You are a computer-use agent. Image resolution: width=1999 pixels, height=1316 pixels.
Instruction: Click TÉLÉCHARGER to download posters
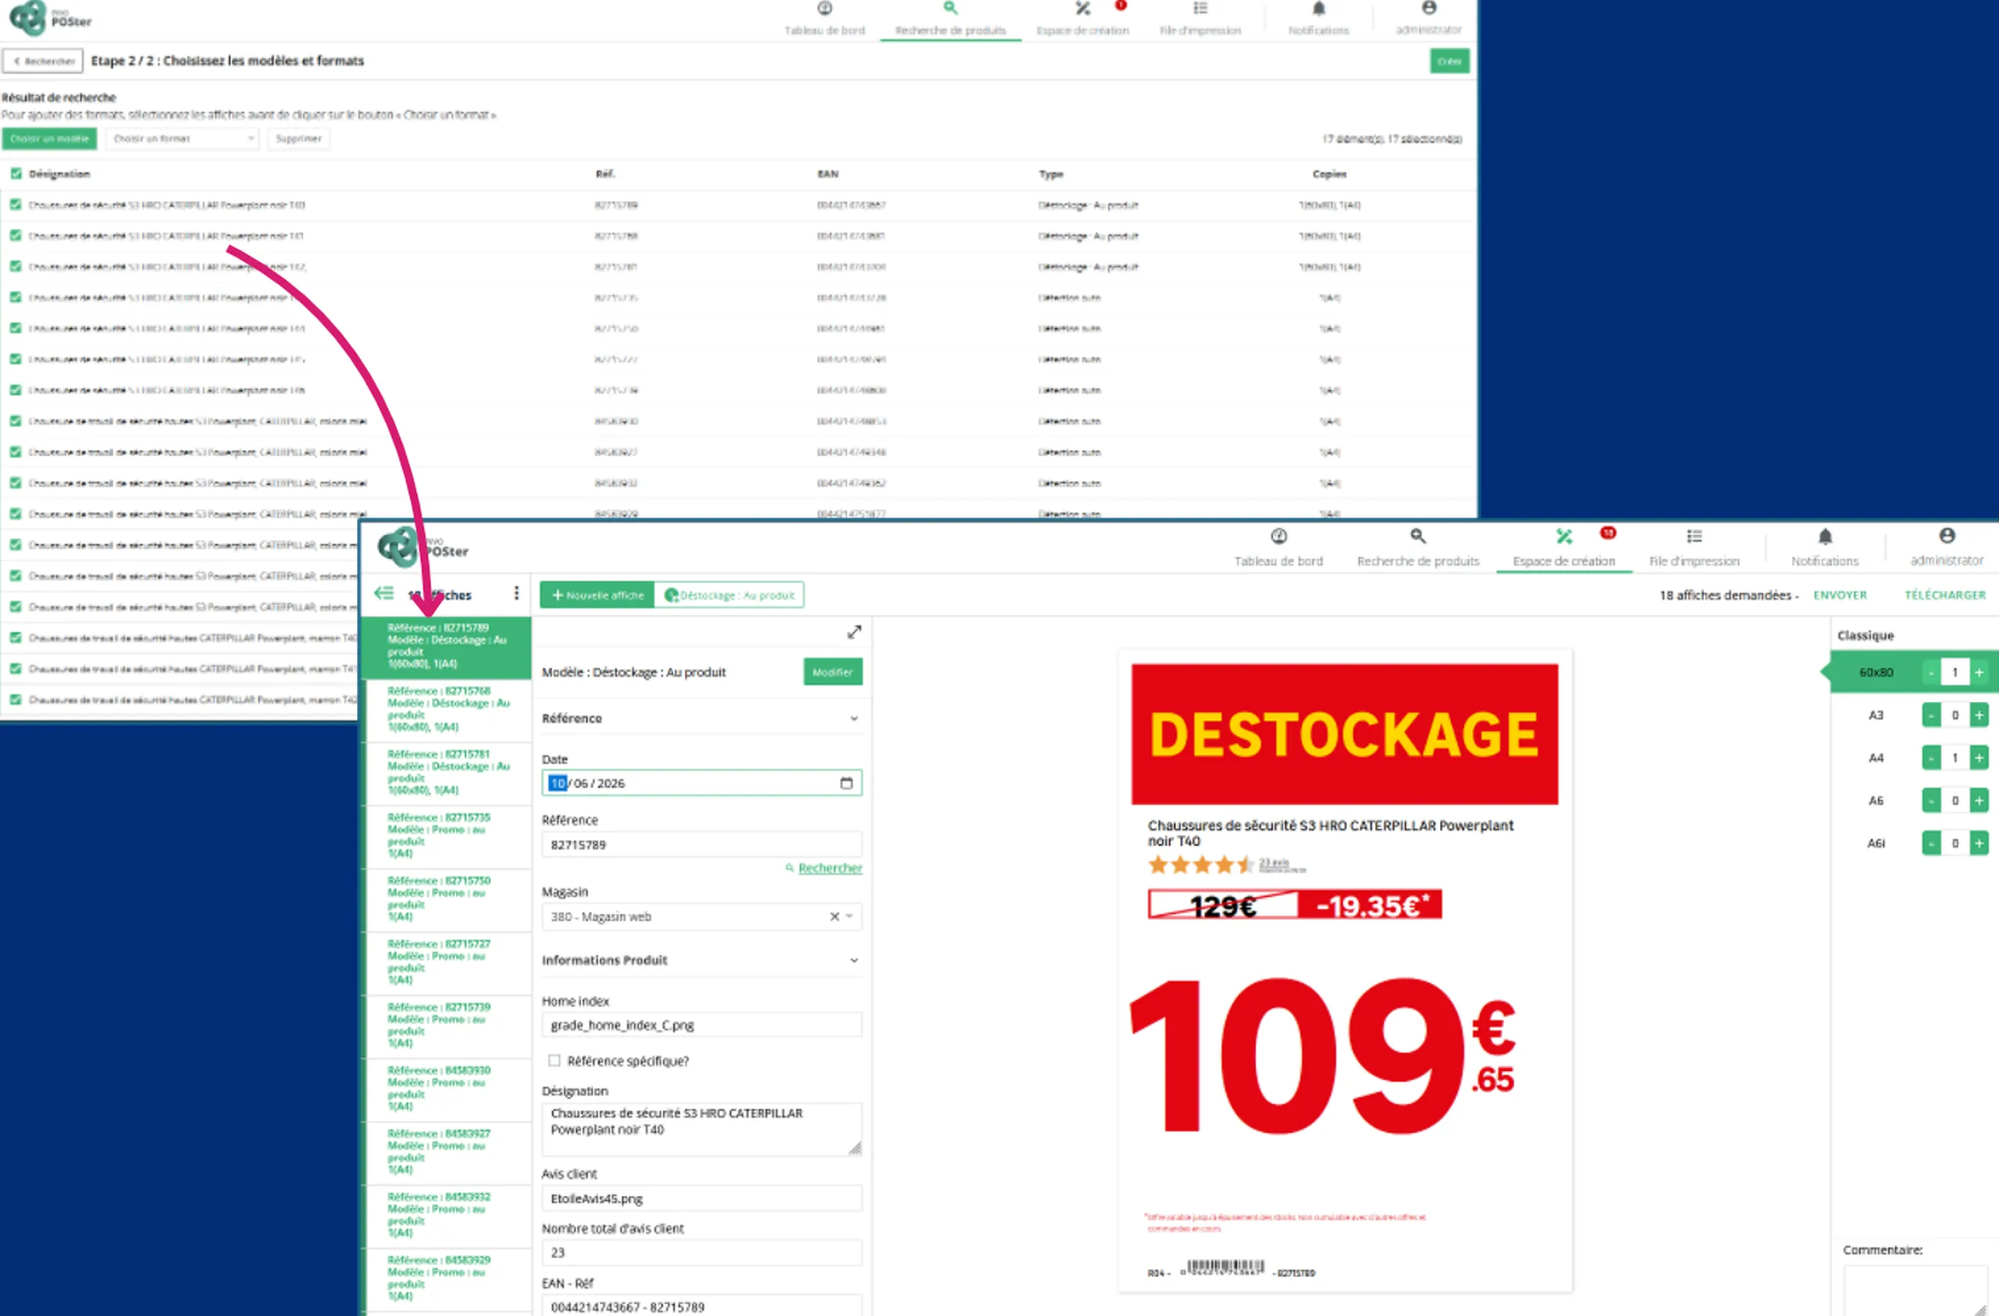pos(1944,595)
